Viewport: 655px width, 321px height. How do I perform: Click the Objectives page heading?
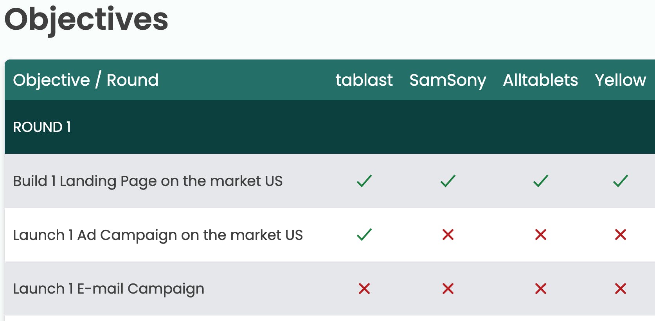86,19
